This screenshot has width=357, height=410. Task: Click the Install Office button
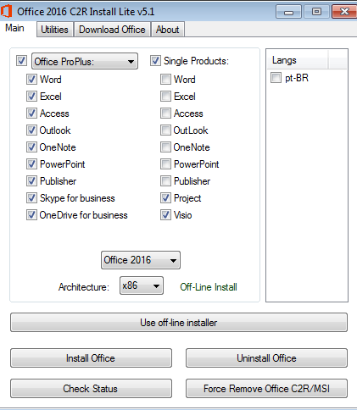click(91, 358)
